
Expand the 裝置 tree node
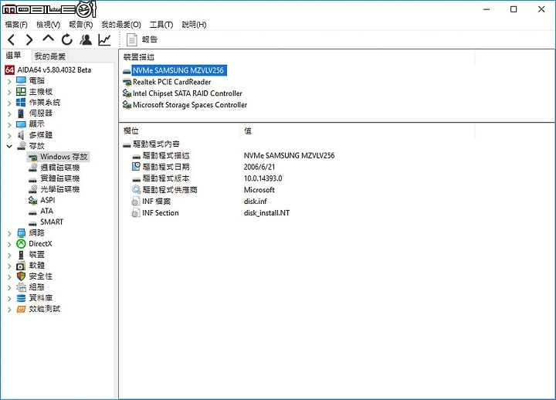point(9,255)
